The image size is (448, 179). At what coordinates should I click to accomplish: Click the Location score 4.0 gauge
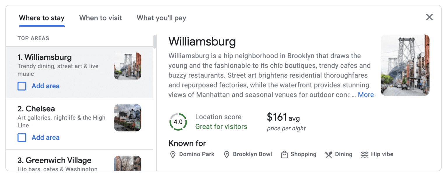coord(178,122)
